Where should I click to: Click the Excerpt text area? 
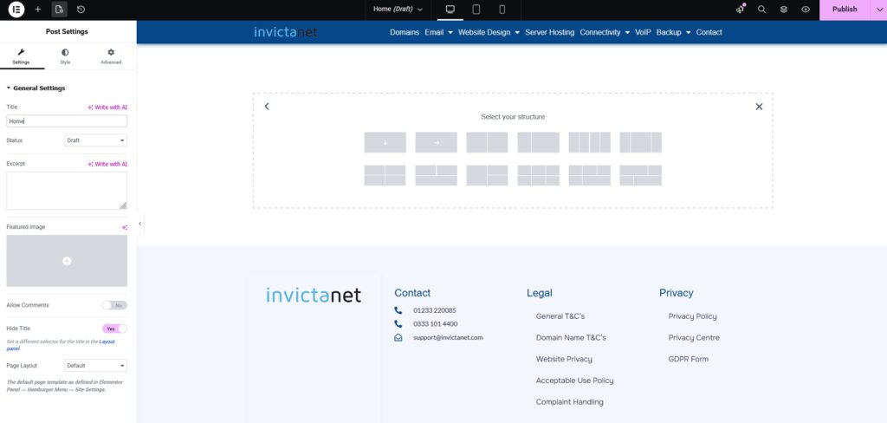click(x=67, y=191)
